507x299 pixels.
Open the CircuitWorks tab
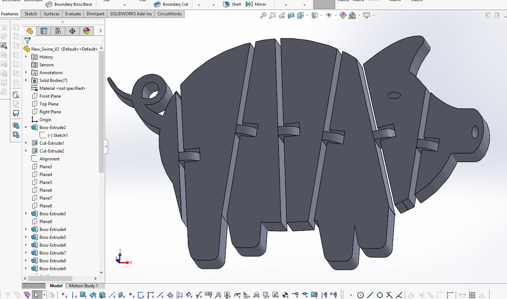[x=170, y=14]
